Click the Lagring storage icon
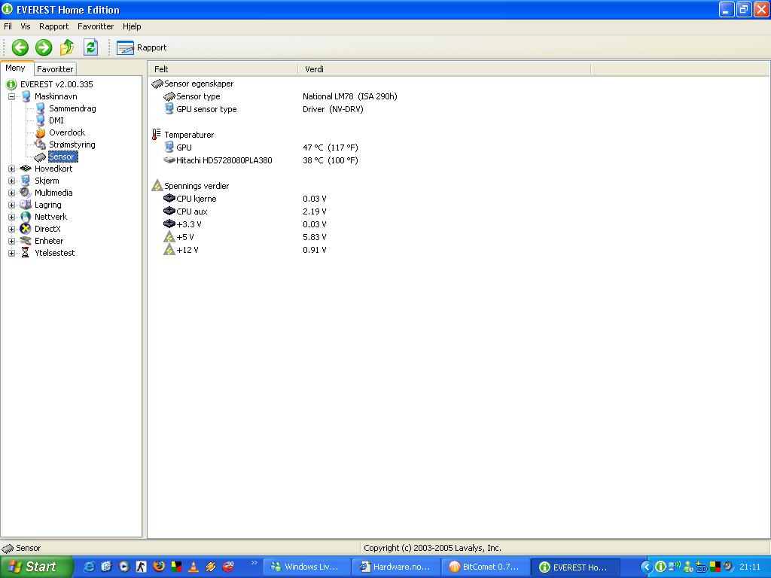Viewport: 771px width, 578px height. click(26, 205)
